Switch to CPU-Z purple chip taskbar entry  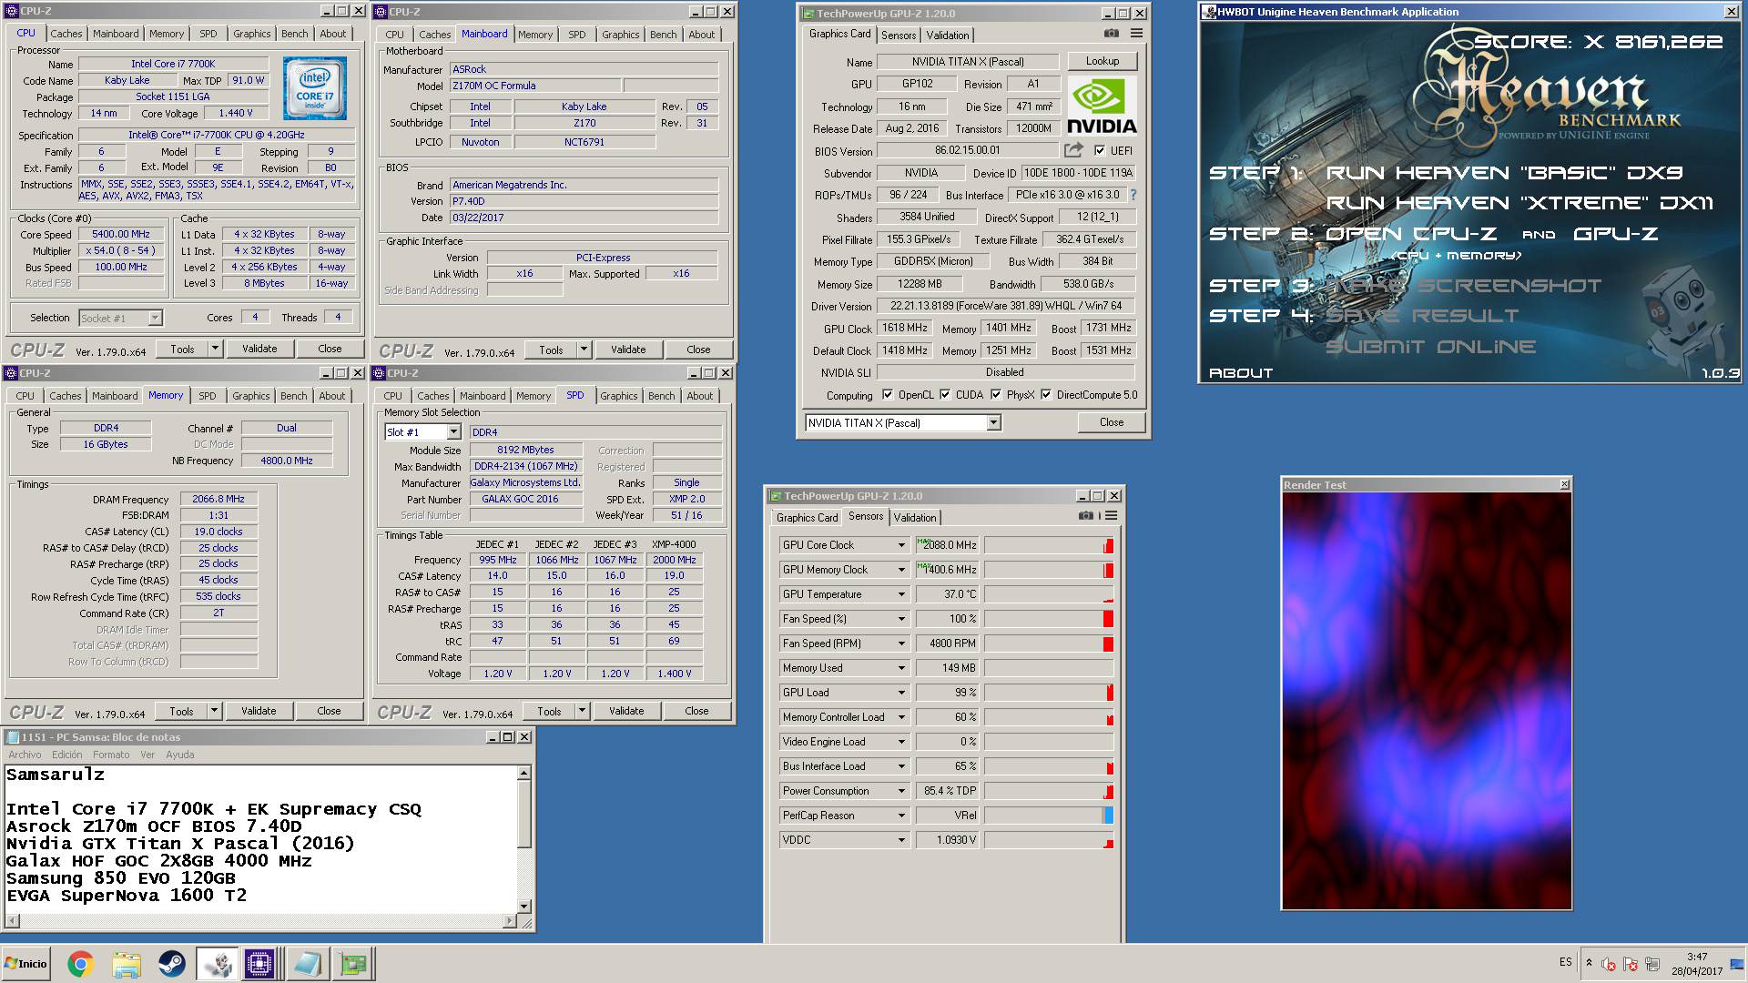pos(259,964)
